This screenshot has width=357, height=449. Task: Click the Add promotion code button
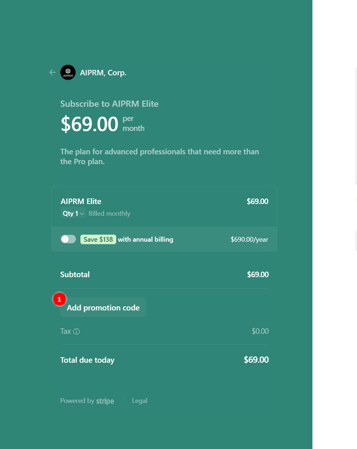[x=103, y=308]
